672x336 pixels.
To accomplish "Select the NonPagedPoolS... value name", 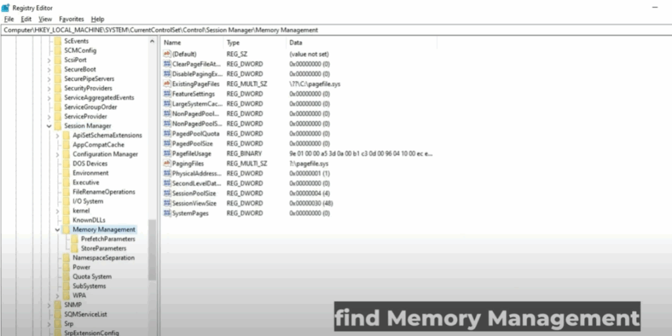I will coord(197,123).
